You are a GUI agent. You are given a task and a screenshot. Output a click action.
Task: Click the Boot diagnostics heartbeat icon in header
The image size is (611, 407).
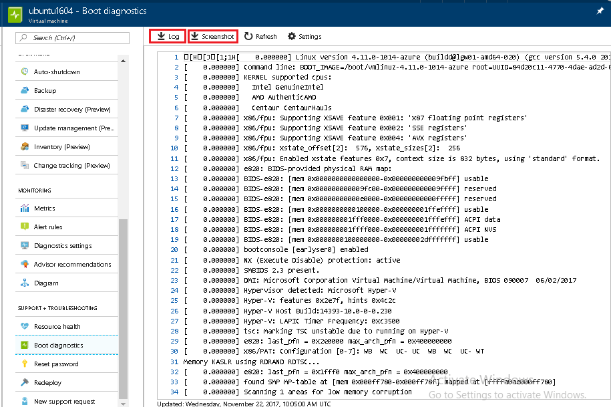point(15,15)
